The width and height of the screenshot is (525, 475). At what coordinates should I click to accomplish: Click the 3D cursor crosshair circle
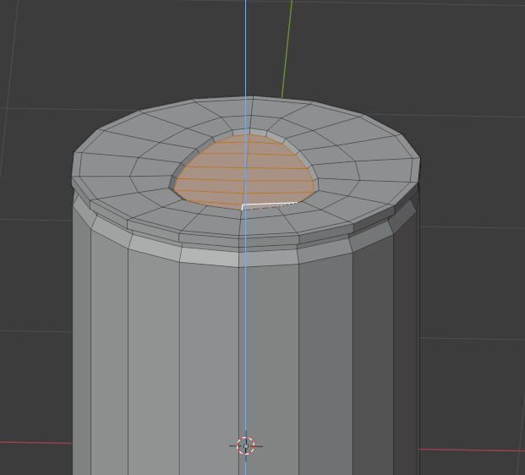[x=246, y=446]
